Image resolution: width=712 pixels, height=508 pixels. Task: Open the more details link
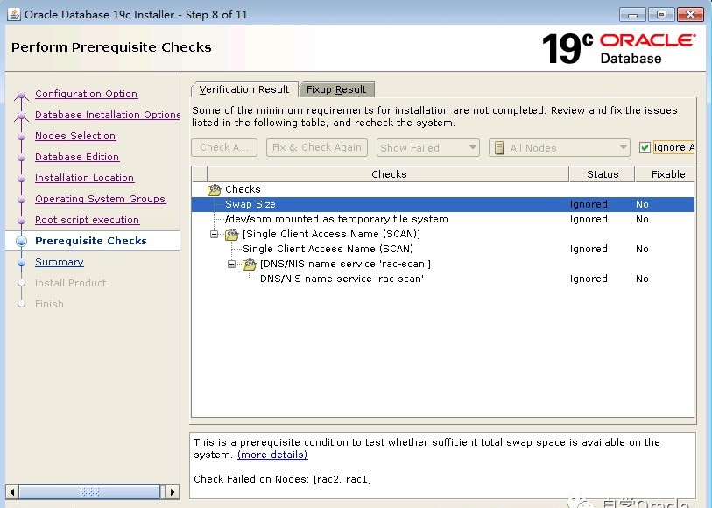pos(272,455)
